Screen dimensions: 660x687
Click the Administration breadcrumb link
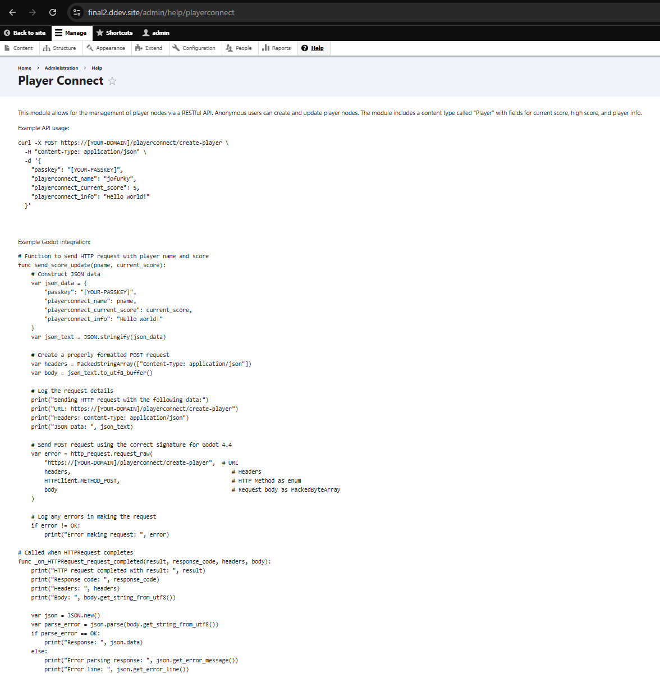(x=61, y=68)
